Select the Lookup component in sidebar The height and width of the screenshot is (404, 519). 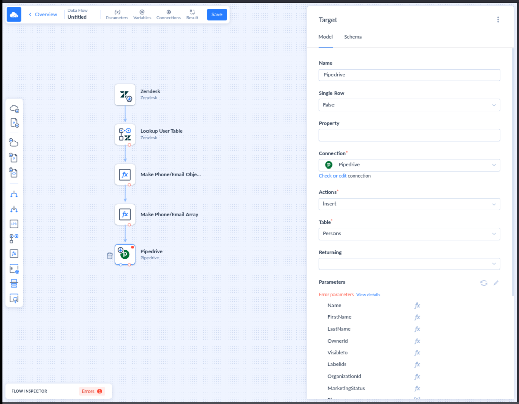[14, 239]
